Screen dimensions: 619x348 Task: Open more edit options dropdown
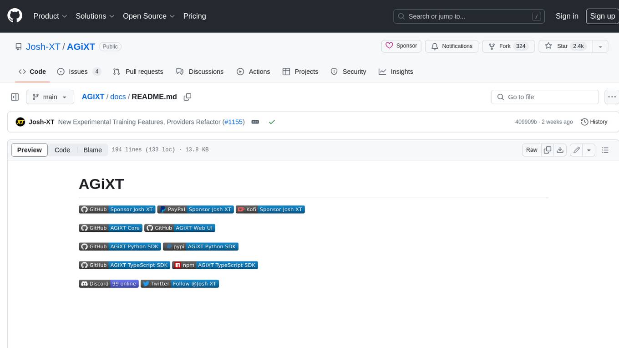(x=589, y=150)
